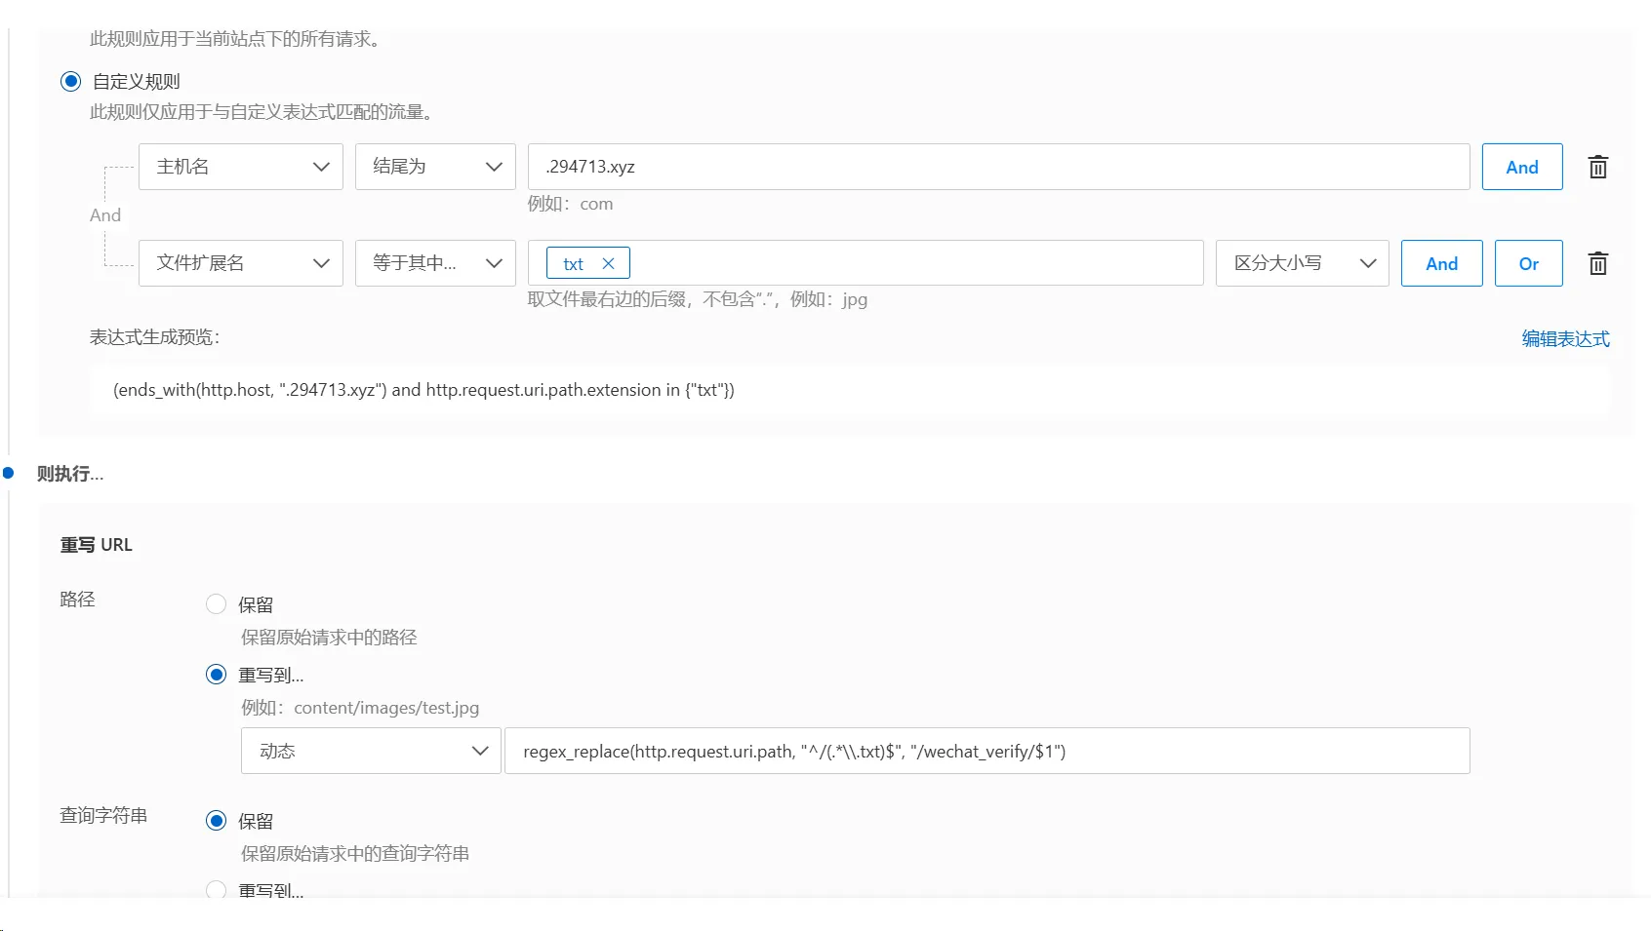1651x931 pixels.
Task: Click And button on the hostname row
Action: click(x=1521, y=167)
